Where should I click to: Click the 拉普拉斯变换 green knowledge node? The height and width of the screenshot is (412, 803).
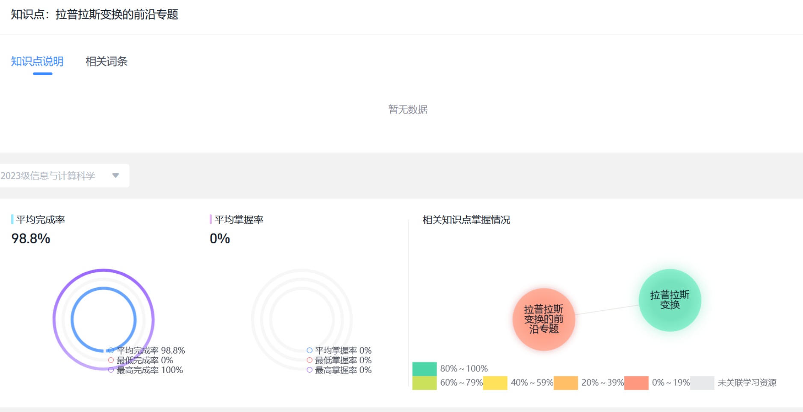[x=670, y=300]
